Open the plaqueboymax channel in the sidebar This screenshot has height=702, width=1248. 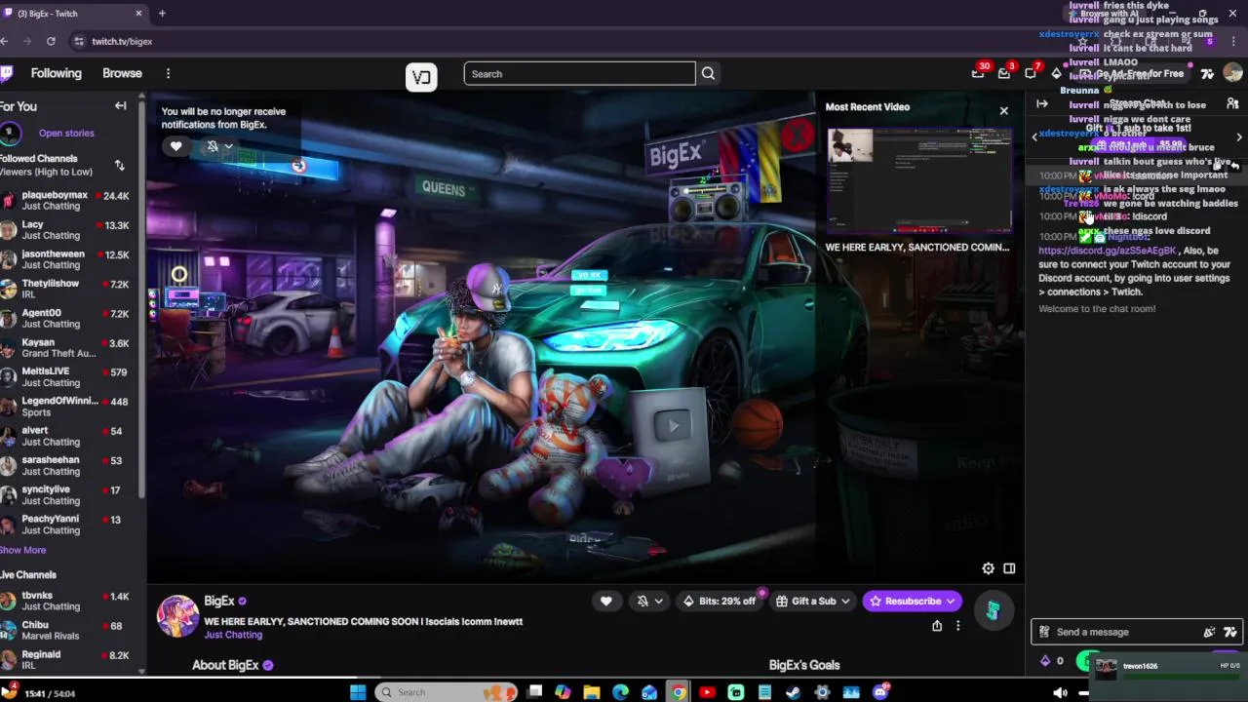click(68, 201)
